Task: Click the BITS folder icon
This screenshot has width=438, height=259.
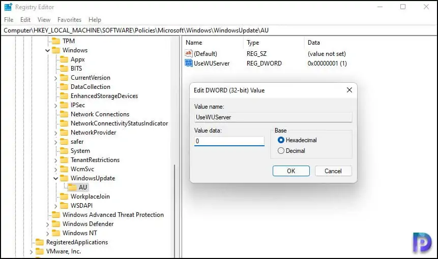Action: (x=64, y=68)
